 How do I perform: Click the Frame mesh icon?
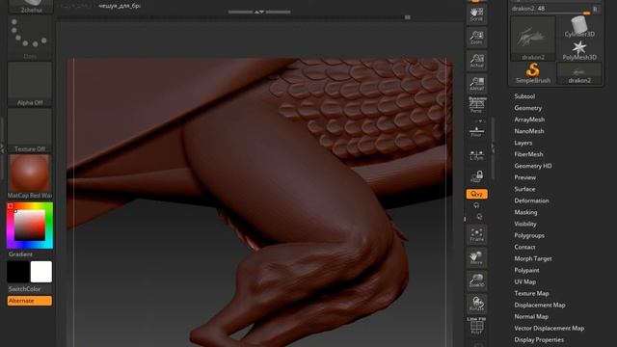coord(476,234)
